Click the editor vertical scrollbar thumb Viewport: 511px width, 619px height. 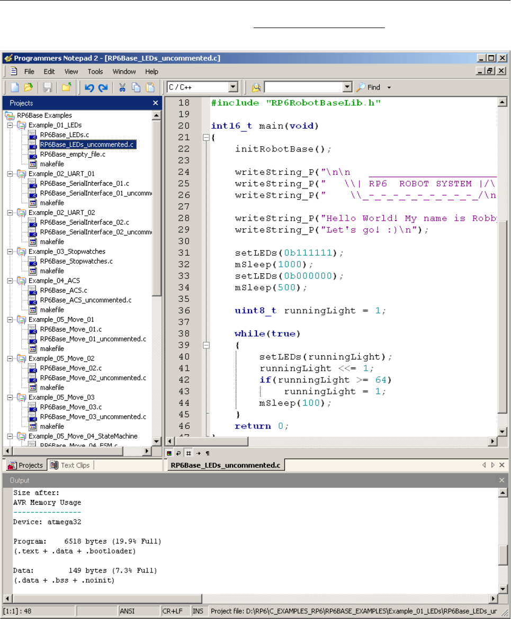click(503, 317)
